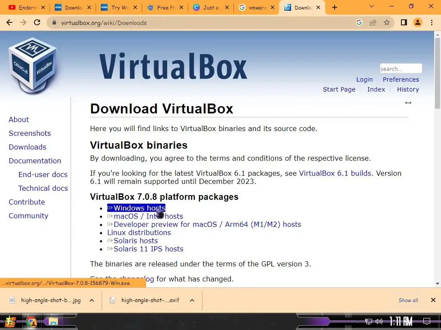The width and height of the screenshot is (441, 330).
Task: Open the History link
Action: [408, 89]
